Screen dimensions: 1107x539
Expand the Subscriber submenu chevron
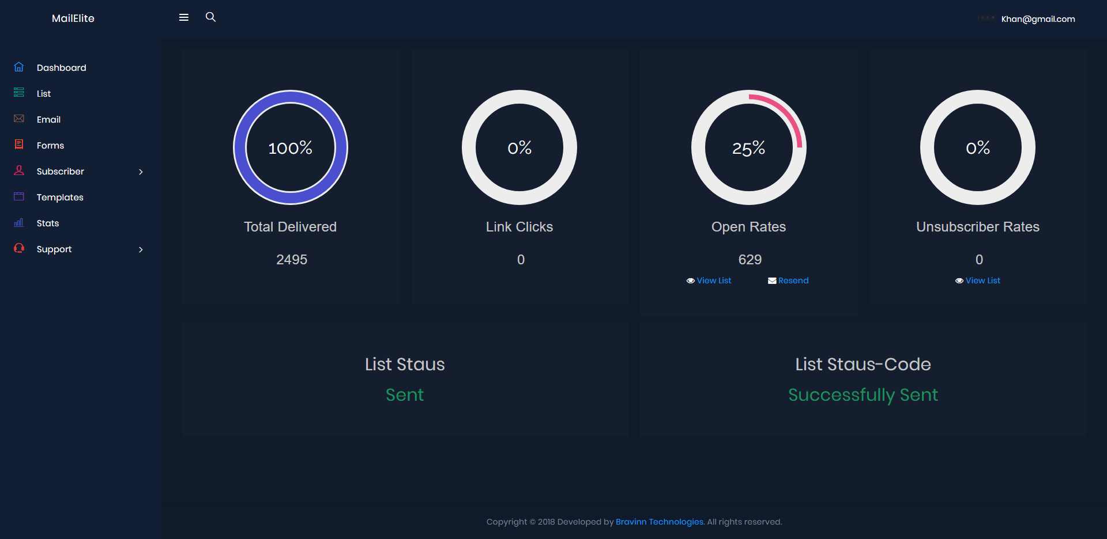coord(141,172)
